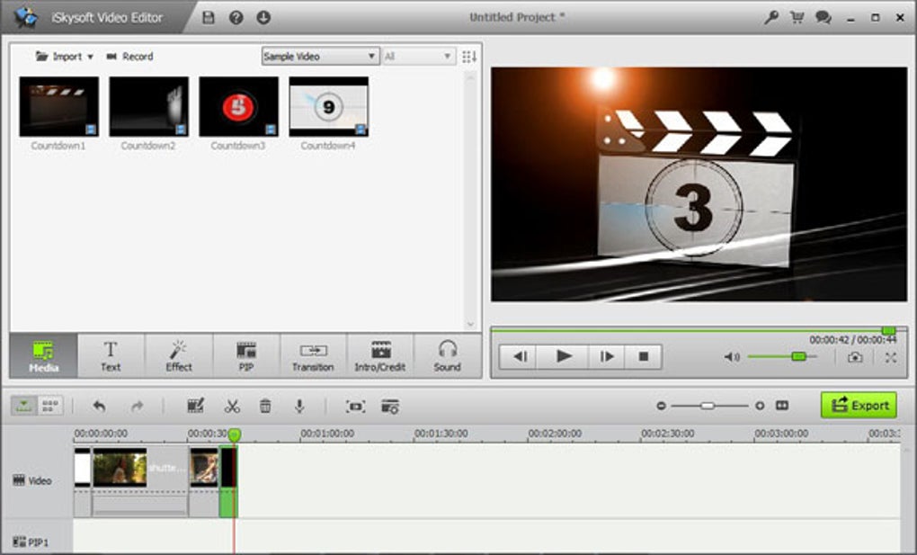
Task: Select the green highlighted countdown clip
Action: [228, 481]
